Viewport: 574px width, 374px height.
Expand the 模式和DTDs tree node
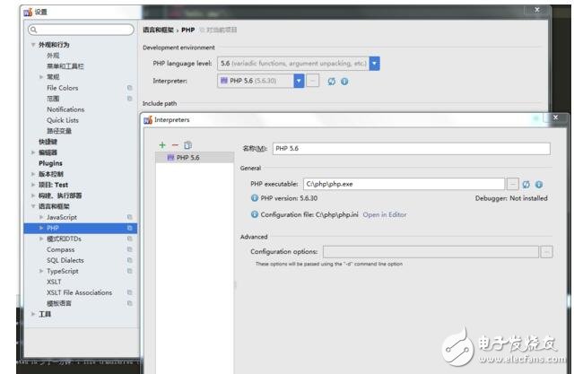coord(41,239)
